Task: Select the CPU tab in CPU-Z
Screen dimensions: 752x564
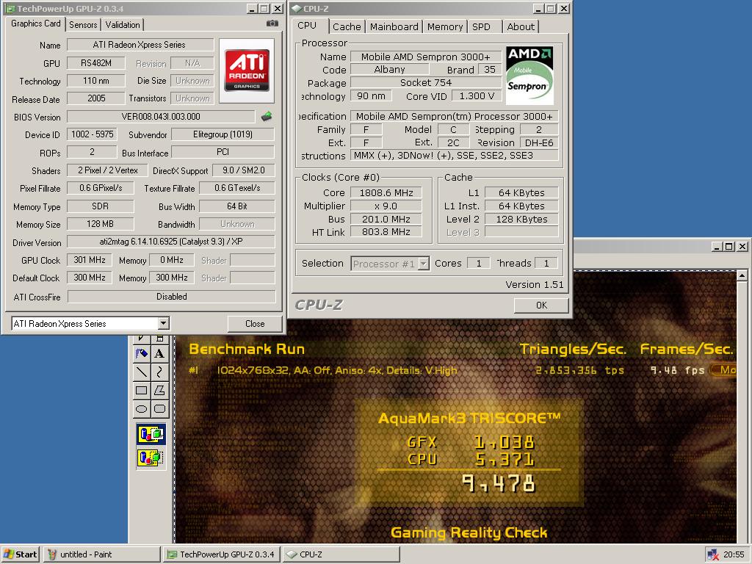Action: [x=307, y=26]
